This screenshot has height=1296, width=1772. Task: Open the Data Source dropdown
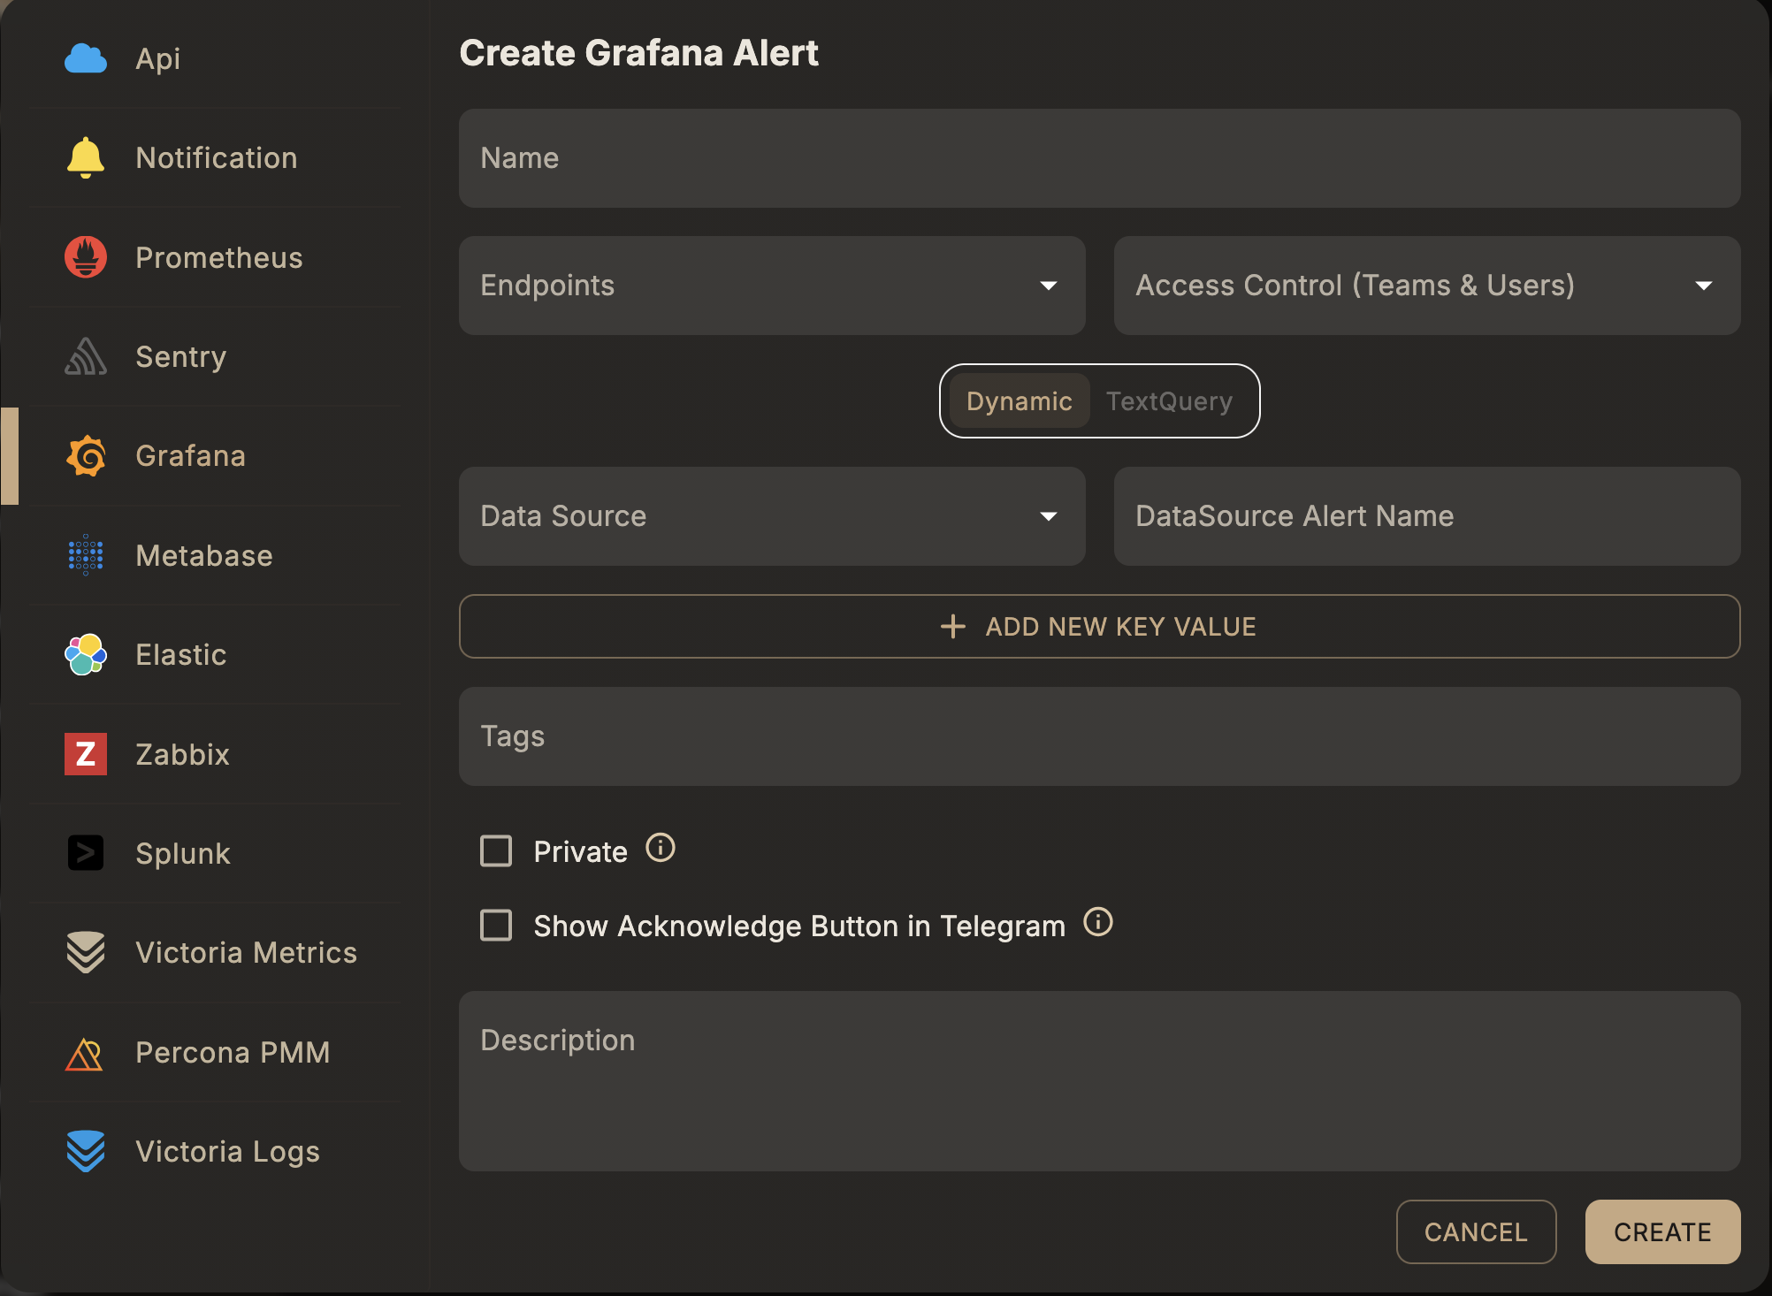click(772, 516)
